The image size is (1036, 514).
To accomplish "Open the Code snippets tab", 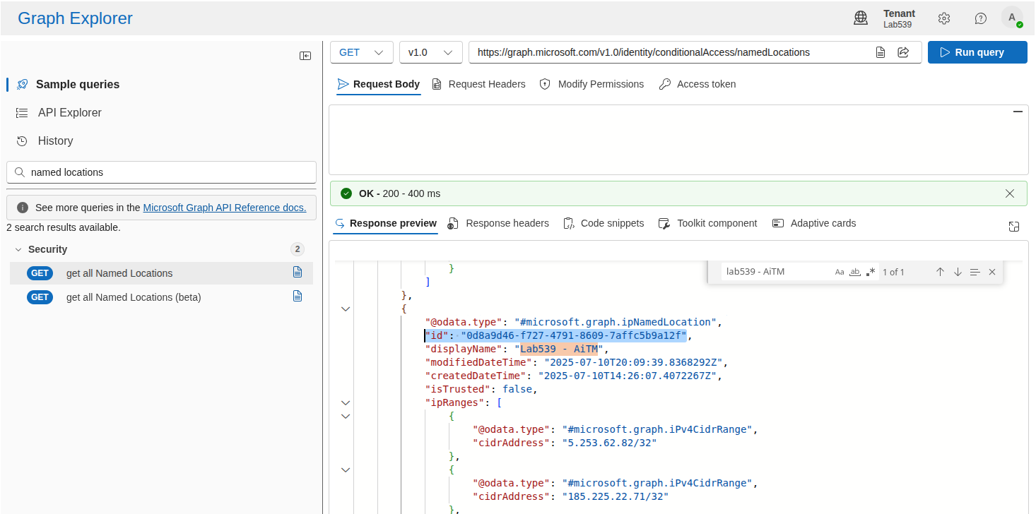I will coord(604,223).
